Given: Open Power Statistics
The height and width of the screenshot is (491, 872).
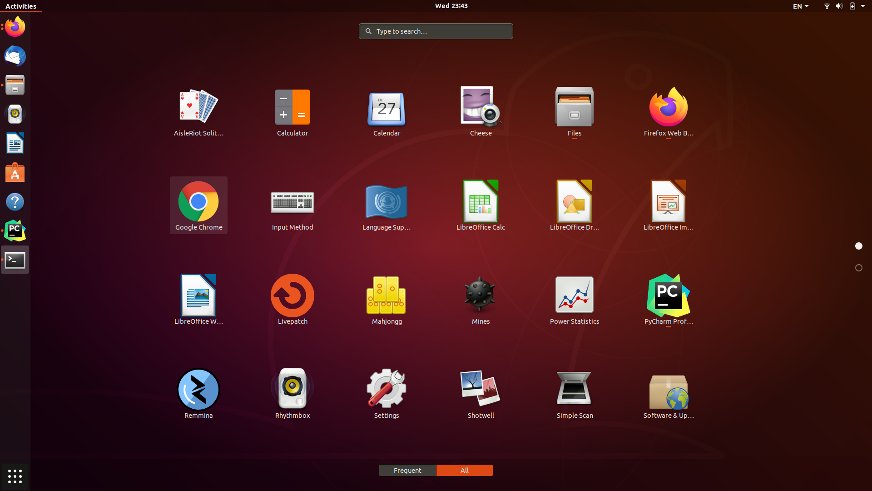Looking at the screenshot, I should click(575, 299).
